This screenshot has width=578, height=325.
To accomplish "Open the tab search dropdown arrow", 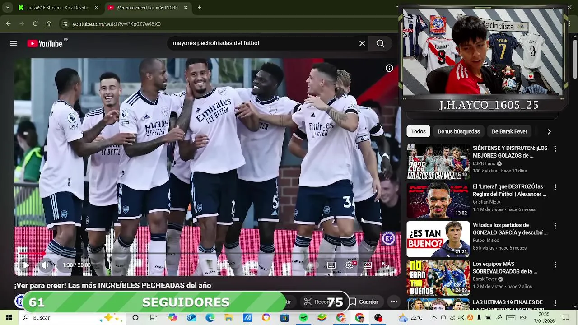I will (x=8, y=8).
